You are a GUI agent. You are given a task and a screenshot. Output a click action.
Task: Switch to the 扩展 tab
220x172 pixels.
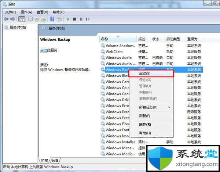click(44, 161)
